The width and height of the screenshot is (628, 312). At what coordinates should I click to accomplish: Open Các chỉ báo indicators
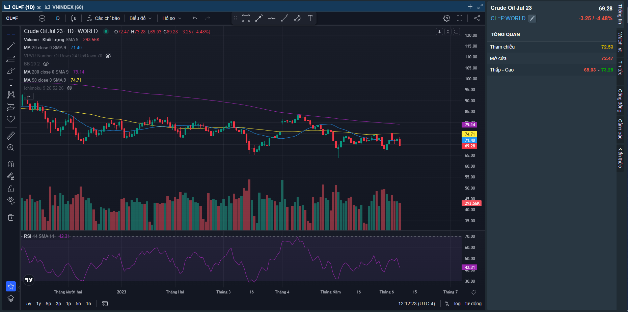click(103, 18)
